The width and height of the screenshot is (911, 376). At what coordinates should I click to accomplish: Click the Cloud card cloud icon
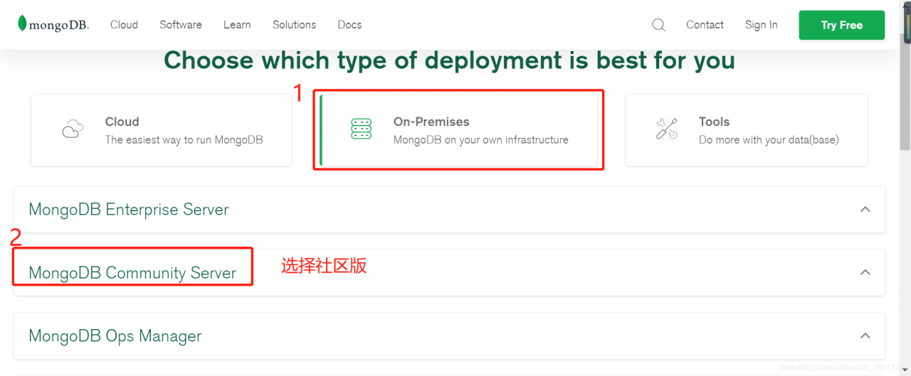tap(73, 129)
